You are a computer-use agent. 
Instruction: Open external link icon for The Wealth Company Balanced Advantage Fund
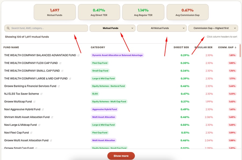(x=79, y=55)
